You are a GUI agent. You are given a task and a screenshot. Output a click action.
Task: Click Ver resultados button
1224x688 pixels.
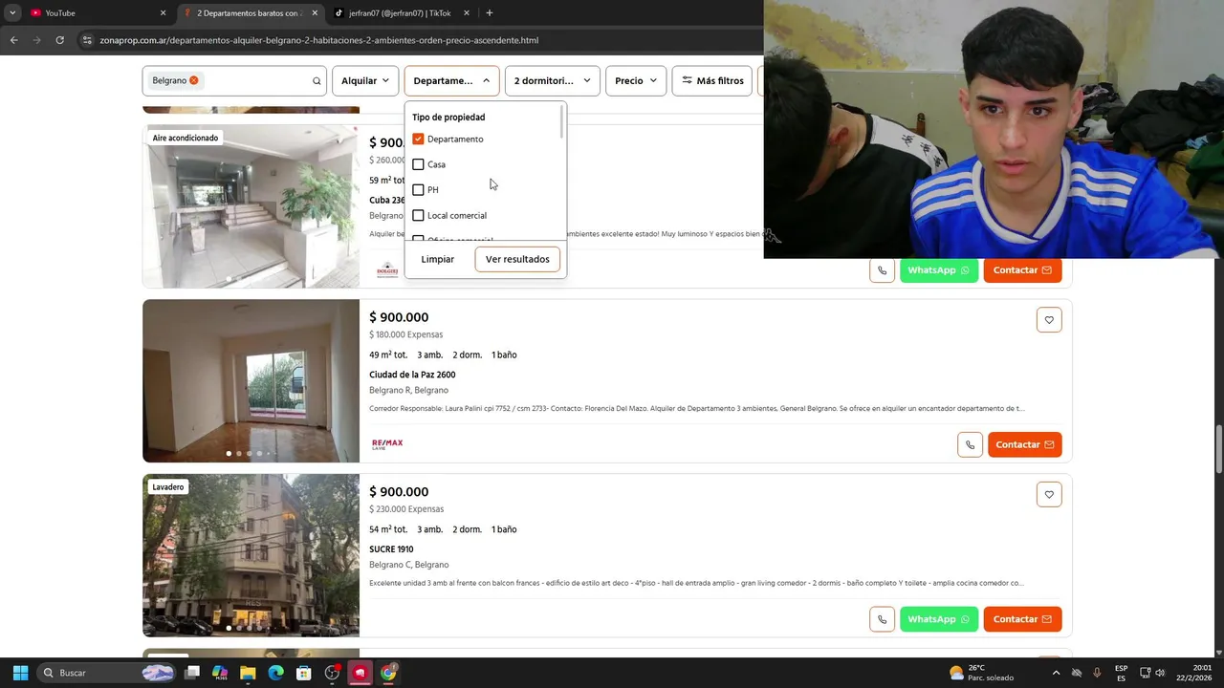[x=517, y=259]
